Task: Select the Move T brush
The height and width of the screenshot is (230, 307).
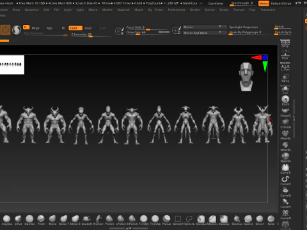Action: (64, 219)
